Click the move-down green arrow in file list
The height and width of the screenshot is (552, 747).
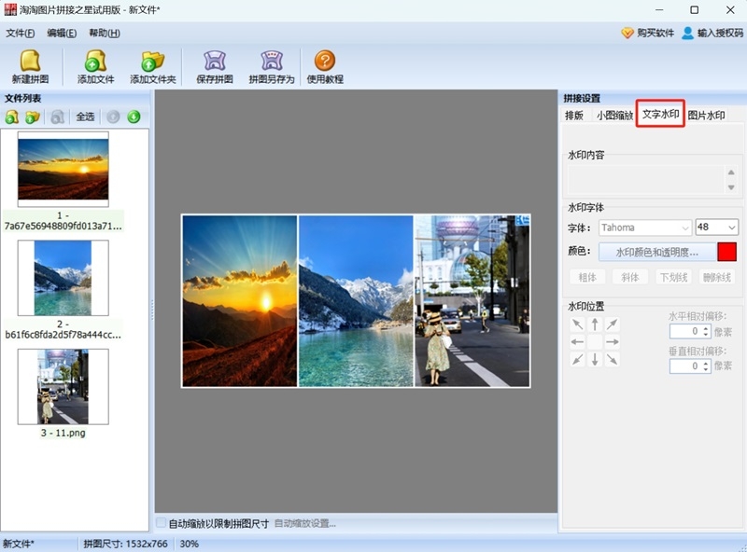click(x=134, y=117)
